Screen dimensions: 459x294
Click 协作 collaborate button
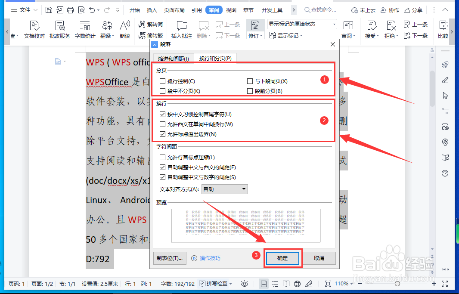(x=390, y=10)
